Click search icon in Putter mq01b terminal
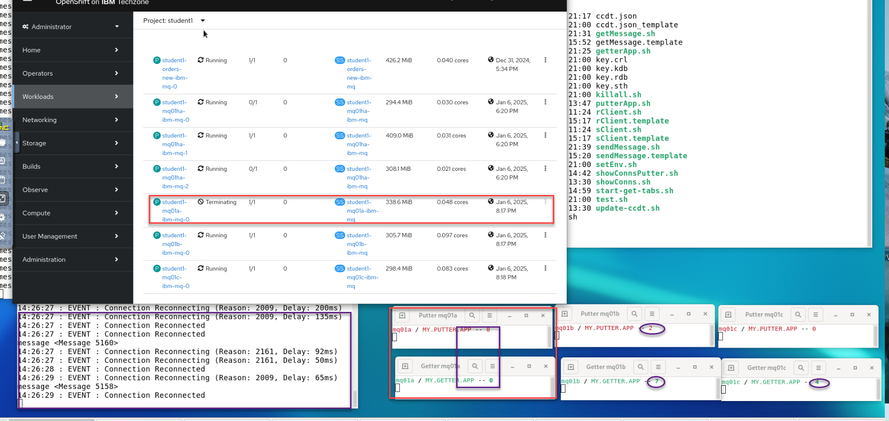The image size is (889, 421). (x=634, y=314)
